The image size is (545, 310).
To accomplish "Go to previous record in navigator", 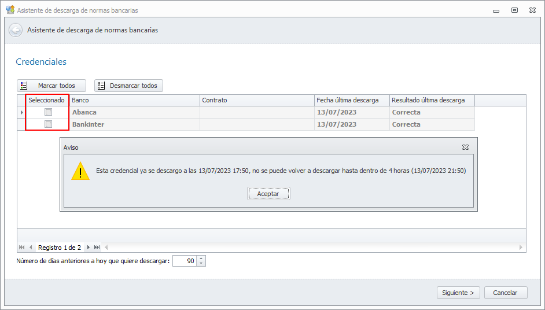I will (30, 248).
